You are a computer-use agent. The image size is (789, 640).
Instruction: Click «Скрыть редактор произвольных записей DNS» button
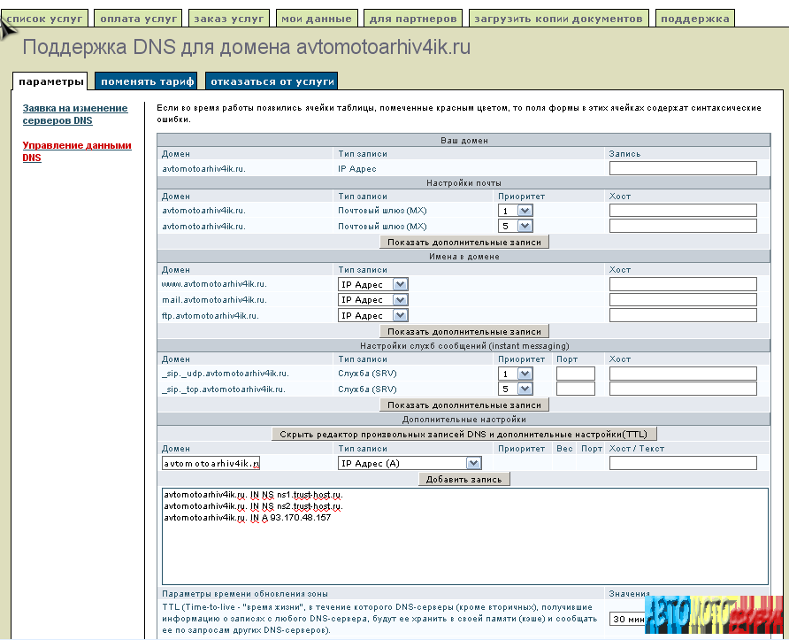click(x=464, y=435)
